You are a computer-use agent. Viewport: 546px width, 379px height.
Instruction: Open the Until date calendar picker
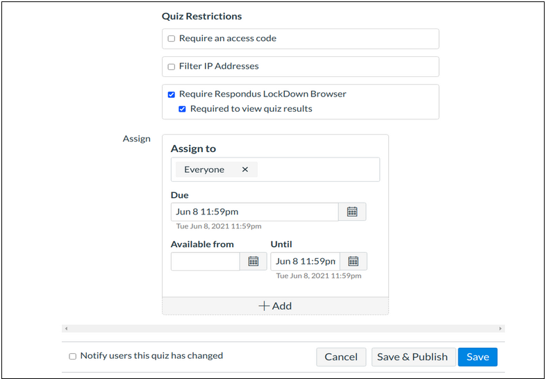(353, 261)
